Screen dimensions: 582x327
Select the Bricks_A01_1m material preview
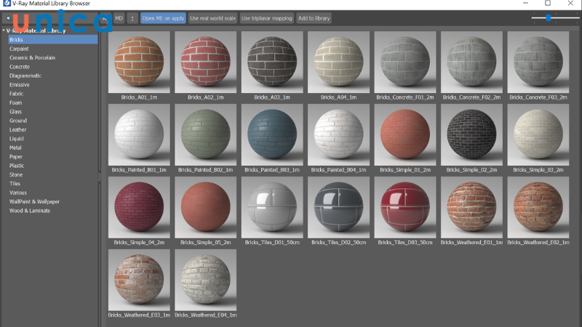pyautogui.click(x=139, y=62)
